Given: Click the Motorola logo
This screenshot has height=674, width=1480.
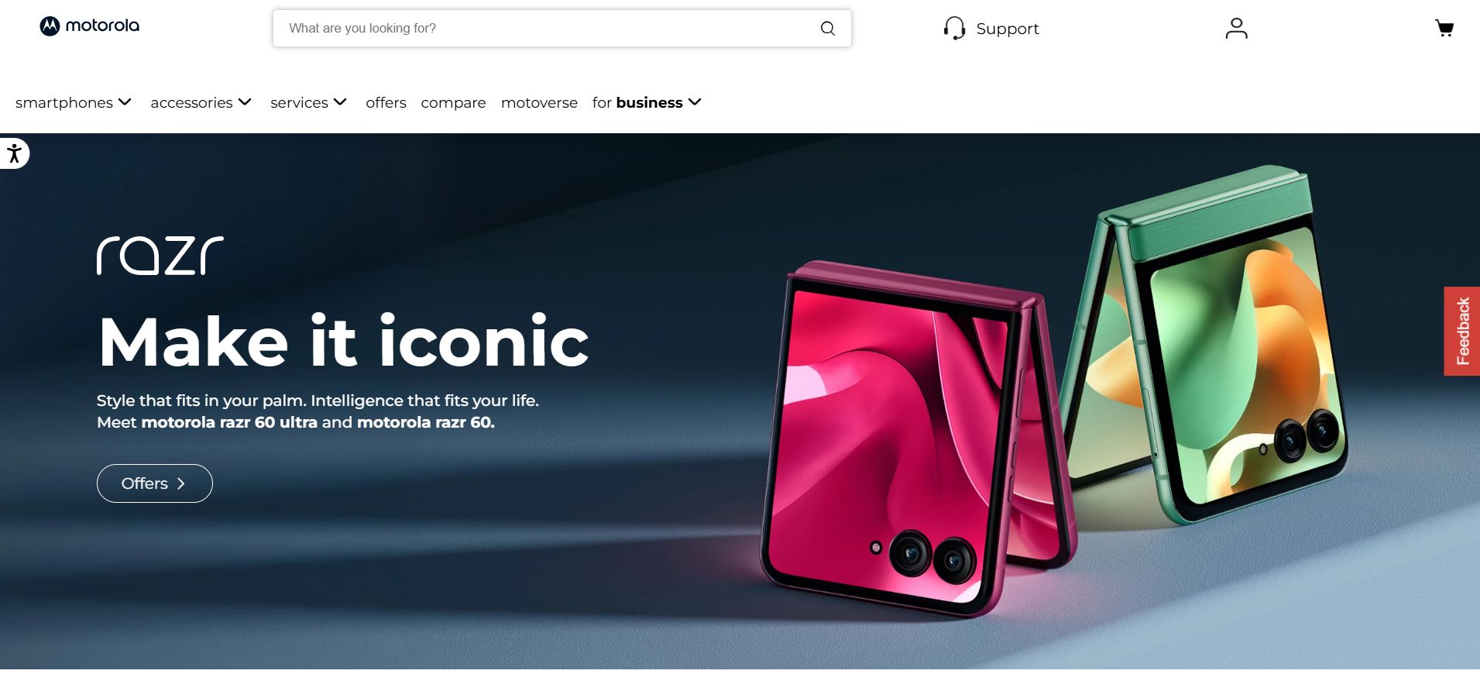Looking at the screenshot, I should coord(89,26).
